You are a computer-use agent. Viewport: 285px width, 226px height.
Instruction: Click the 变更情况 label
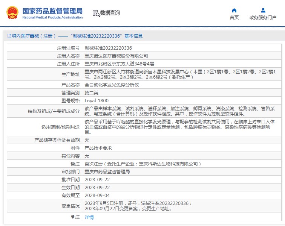pyautogui.click(x=70, y=206)
